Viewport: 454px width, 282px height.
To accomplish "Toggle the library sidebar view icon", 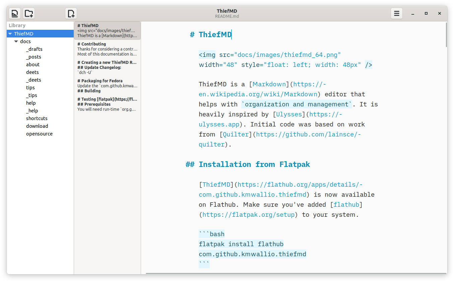I will [14, 13].
